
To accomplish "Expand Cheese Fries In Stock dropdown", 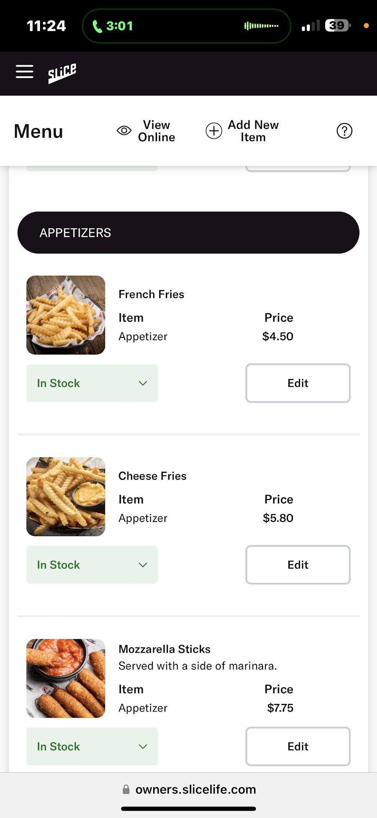I will point(92,565).
